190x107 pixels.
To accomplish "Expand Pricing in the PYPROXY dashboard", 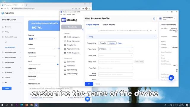I will (12, 32).
